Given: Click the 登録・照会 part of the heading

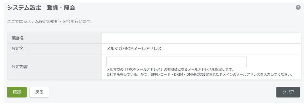Looking at the screenshot, I should point(61,8).
